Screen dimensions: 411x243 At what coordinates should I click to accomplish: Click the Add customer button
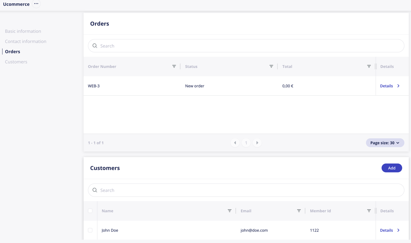pyautogui.click(x=392, y=168)
